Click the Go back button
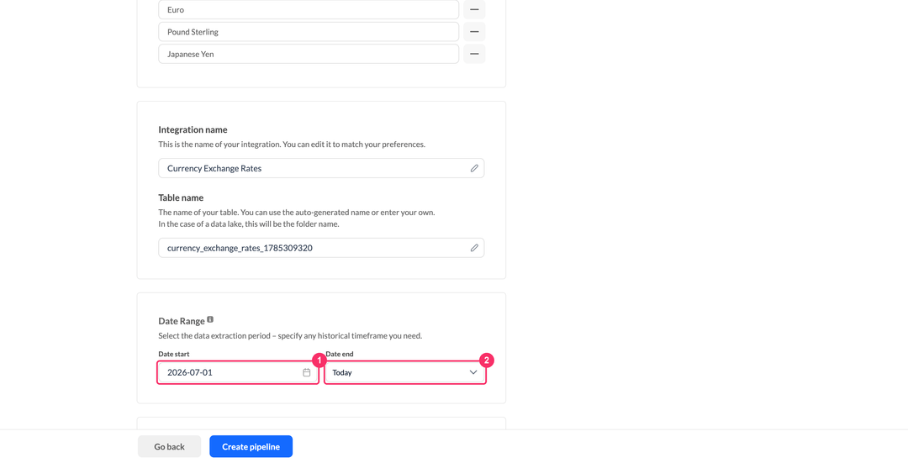908x463 pixels. [x=169, y=446]
